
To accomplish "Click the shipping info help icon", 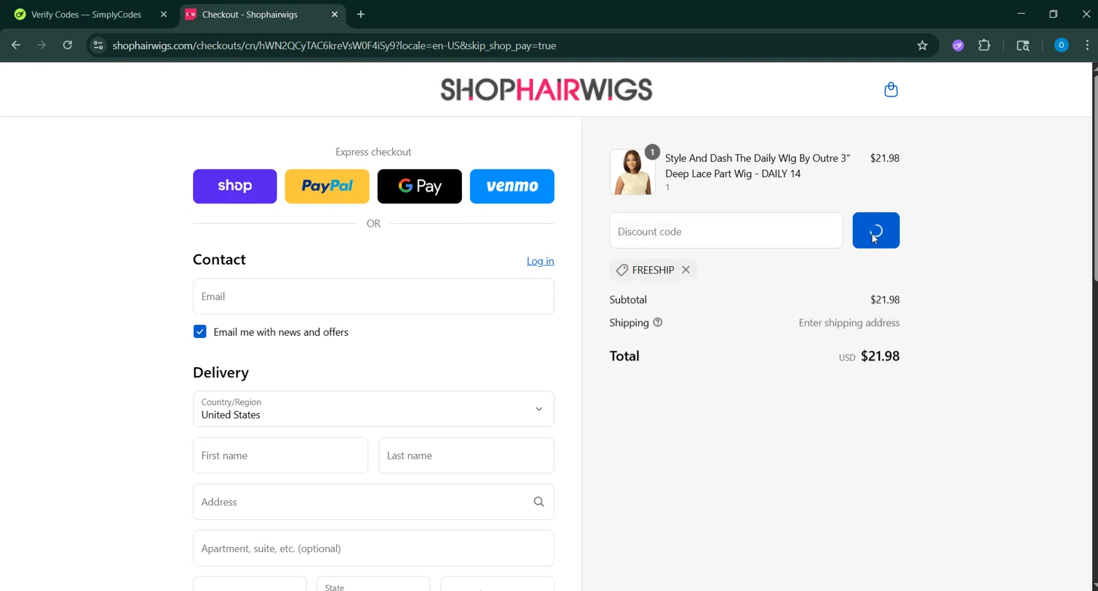I will pyautogui.click(x=657, y=323).
